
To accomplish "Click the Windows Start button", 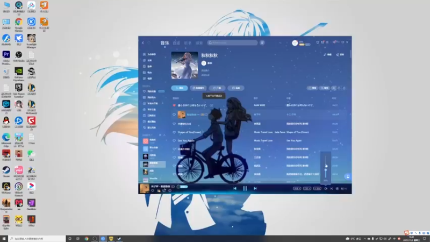I will [x=4, y=239].
